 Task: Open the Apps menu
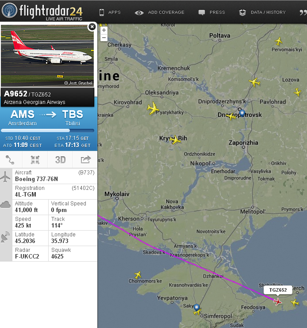[x=110, y=12]
